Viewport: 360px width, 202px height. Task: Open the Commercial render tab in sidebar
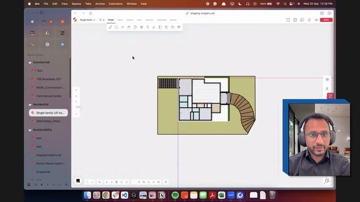click(48, 96)
